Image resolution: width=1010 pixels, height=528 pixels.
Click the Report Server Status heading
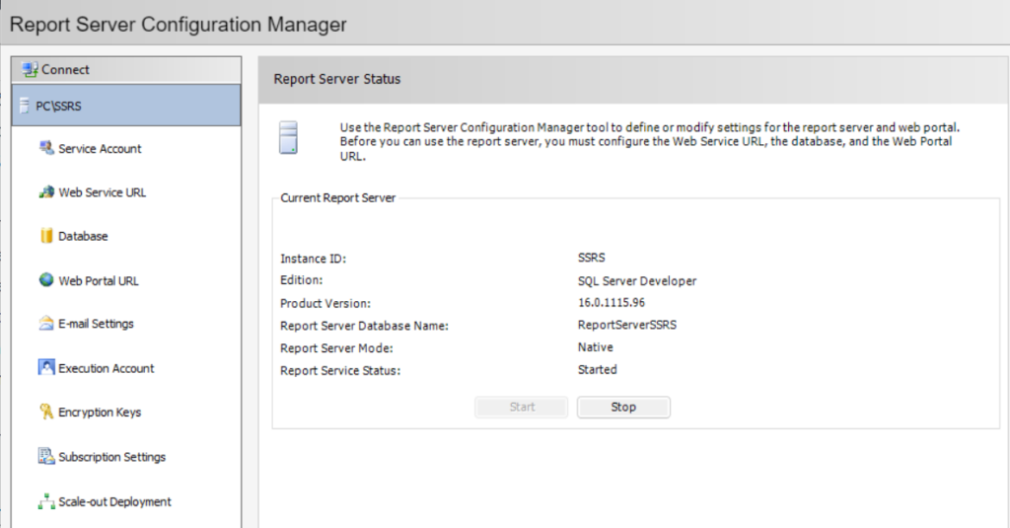pos(337,79)
